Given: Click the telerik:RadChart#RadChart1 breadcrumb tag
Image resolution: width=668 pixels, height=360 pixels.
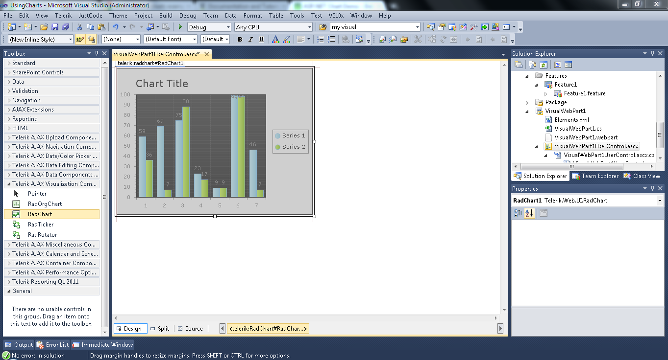Looking at the screenshot, I should click(268, 329).
